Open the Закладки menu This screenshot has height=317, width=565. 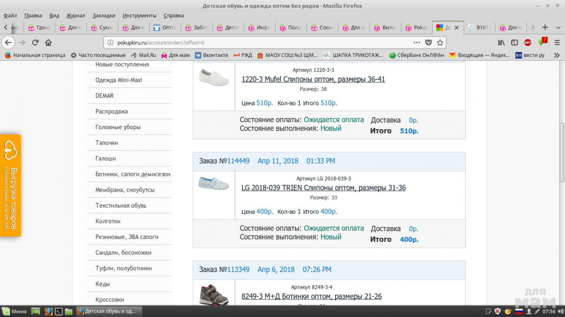coord(104,15)
